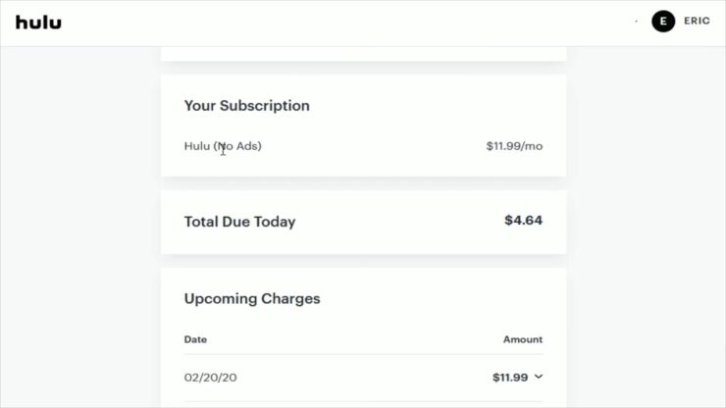This screenshot has width=726, height=408.
Task: Expand the $11.99 charge chevron
Action: (x=539, y=377)
